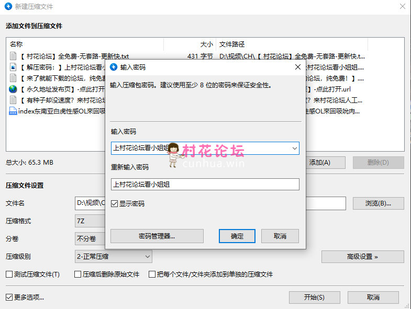This screenshot has height=309, width=411.
Task: Click the 重新输入密码 text field
Action: tap(205, 184)
